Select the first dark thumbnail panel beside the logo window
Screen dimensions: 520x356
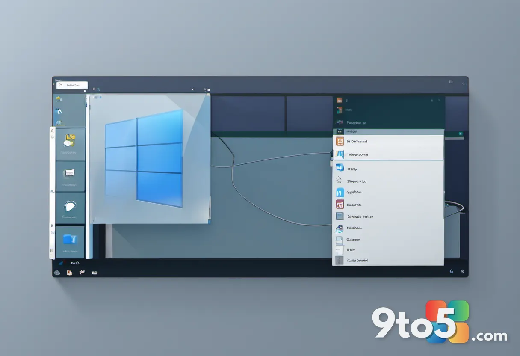click(x=248, y=113)
